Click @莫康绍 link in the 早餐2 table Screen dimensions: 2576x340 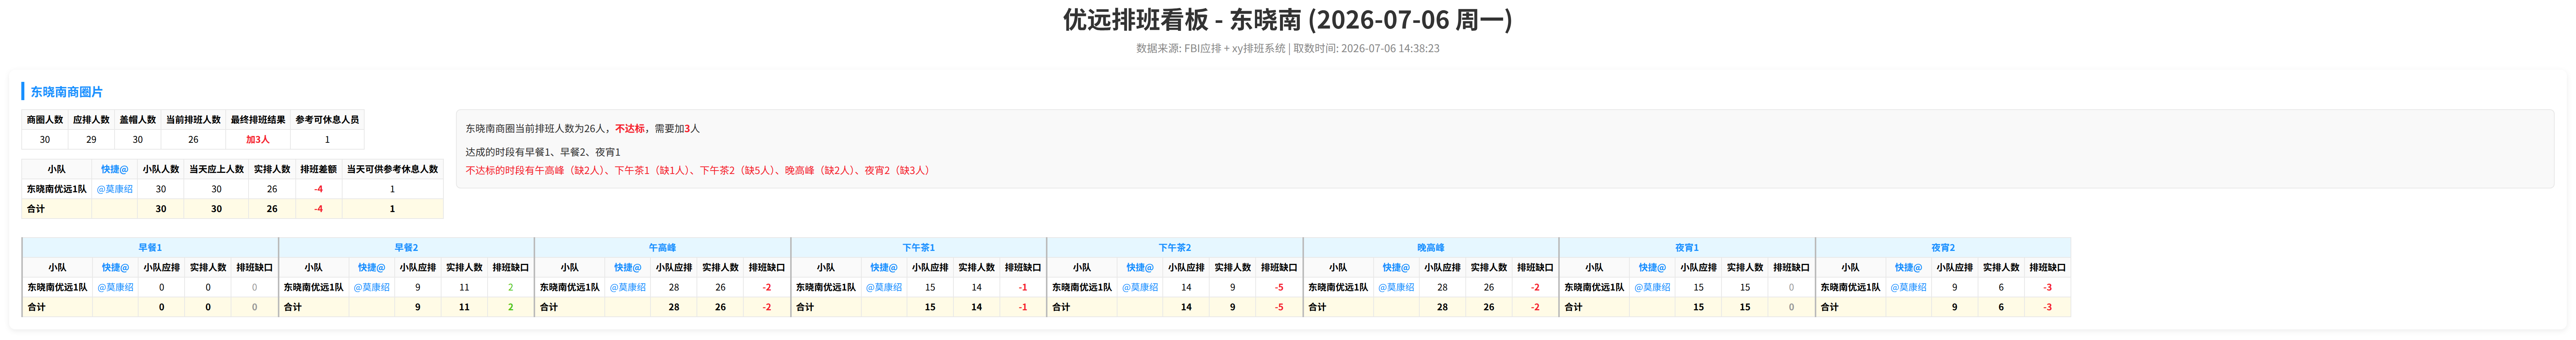(x=371, y=287)
